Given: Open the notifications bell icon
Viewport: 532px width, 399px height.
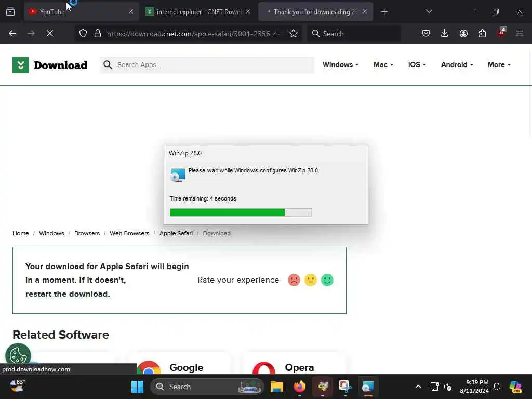Looking at the screenshot, I should click(497, 387).
